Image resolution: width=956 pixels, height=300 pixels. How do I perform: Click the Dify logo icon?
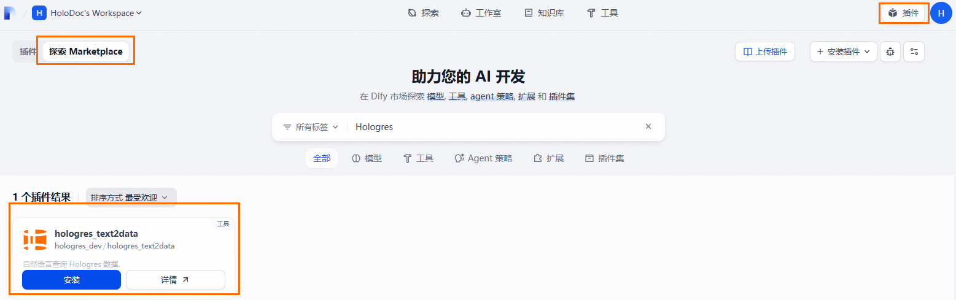coord(9,13)
